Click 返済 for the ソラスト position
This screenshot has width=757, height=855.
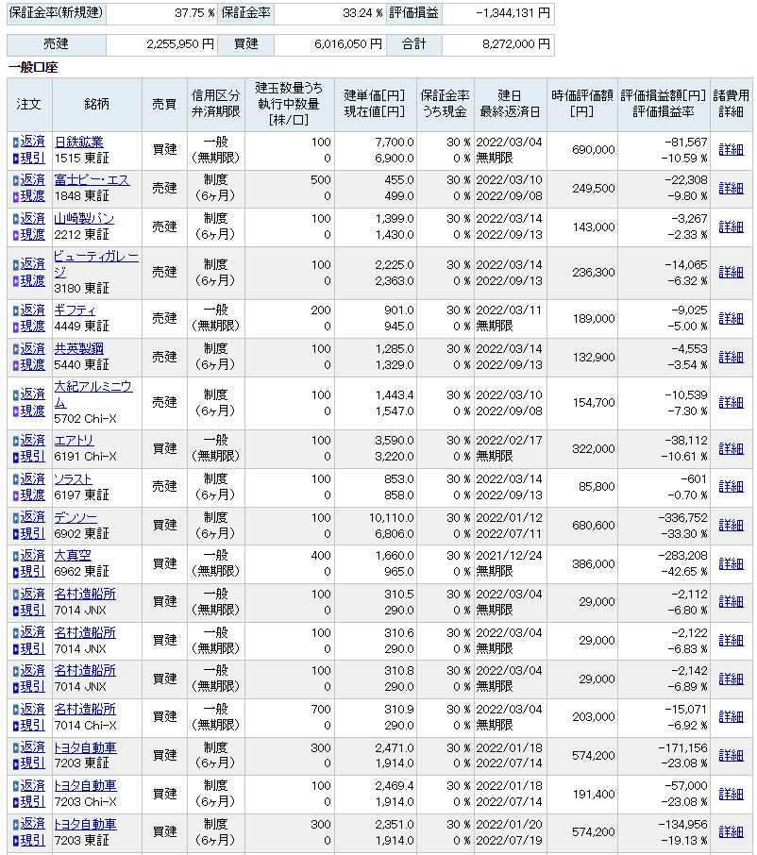[x=33, y=478]
